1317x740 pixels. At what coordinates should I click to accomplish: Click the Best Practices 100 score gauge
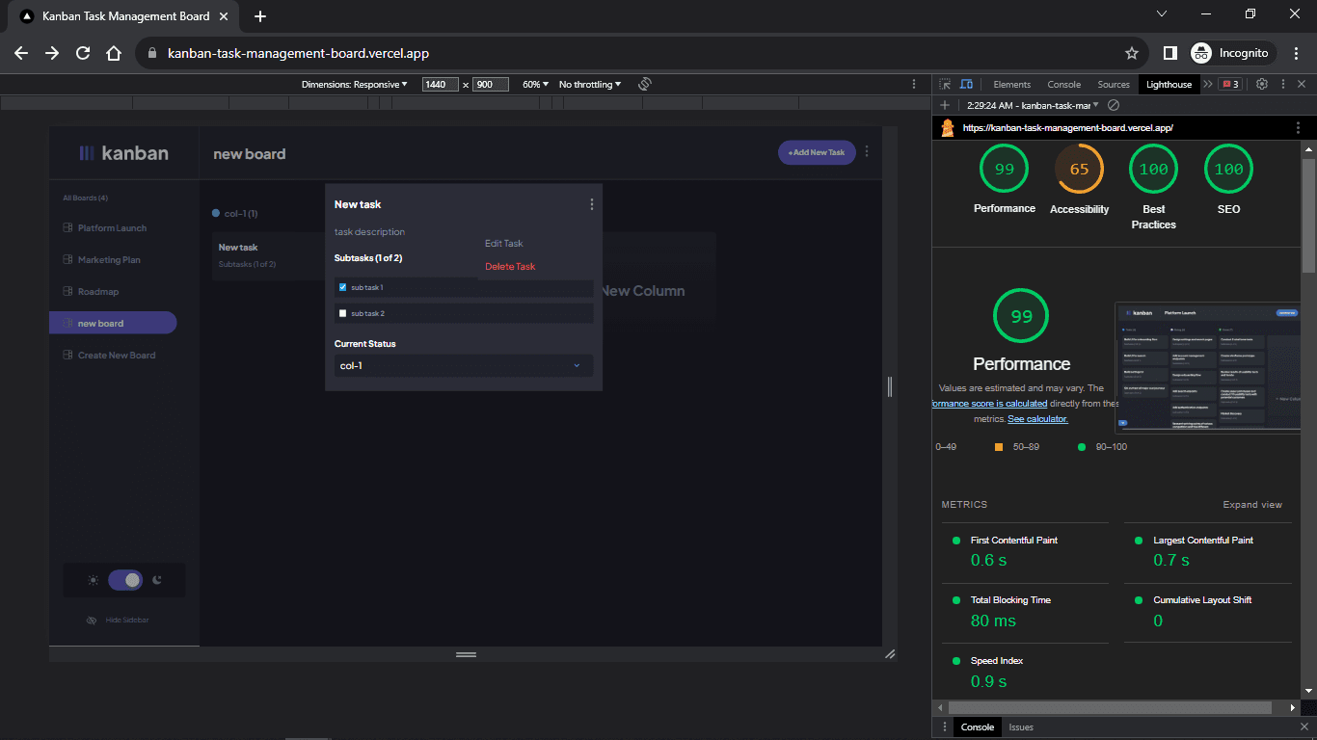pyautogui.click(x=1153, y=170)
